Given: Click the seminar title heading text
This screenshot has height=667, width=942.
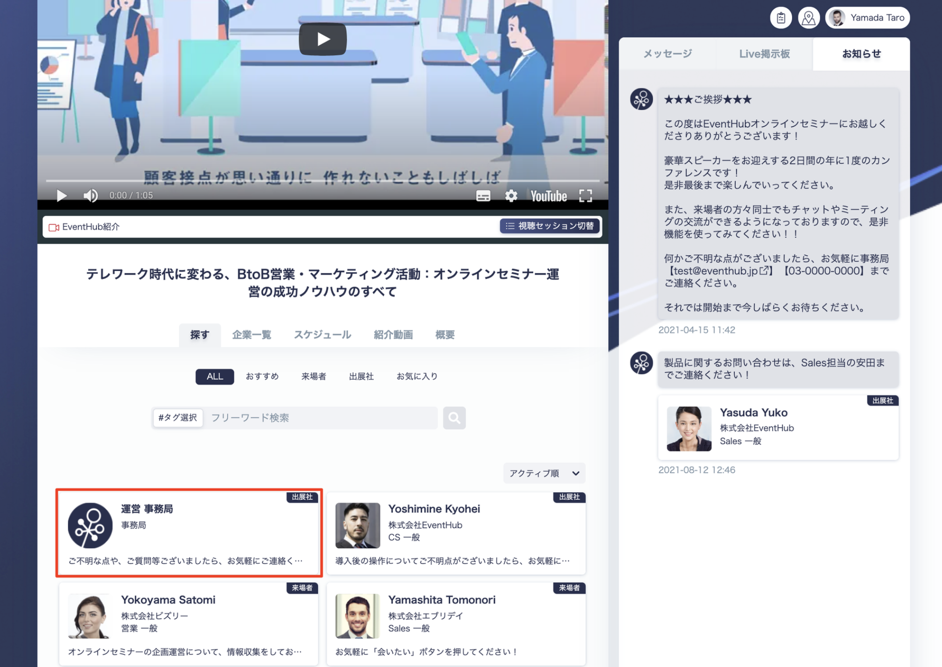Looking at the screenshot, I should coord(322,283).
